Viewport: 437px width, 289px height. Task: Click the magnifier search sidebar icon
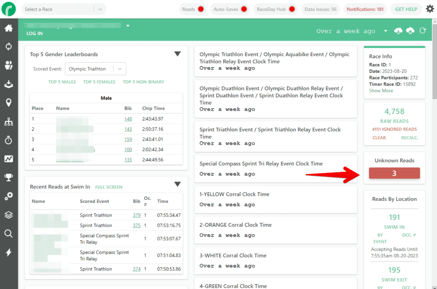(x=9, y=234)
